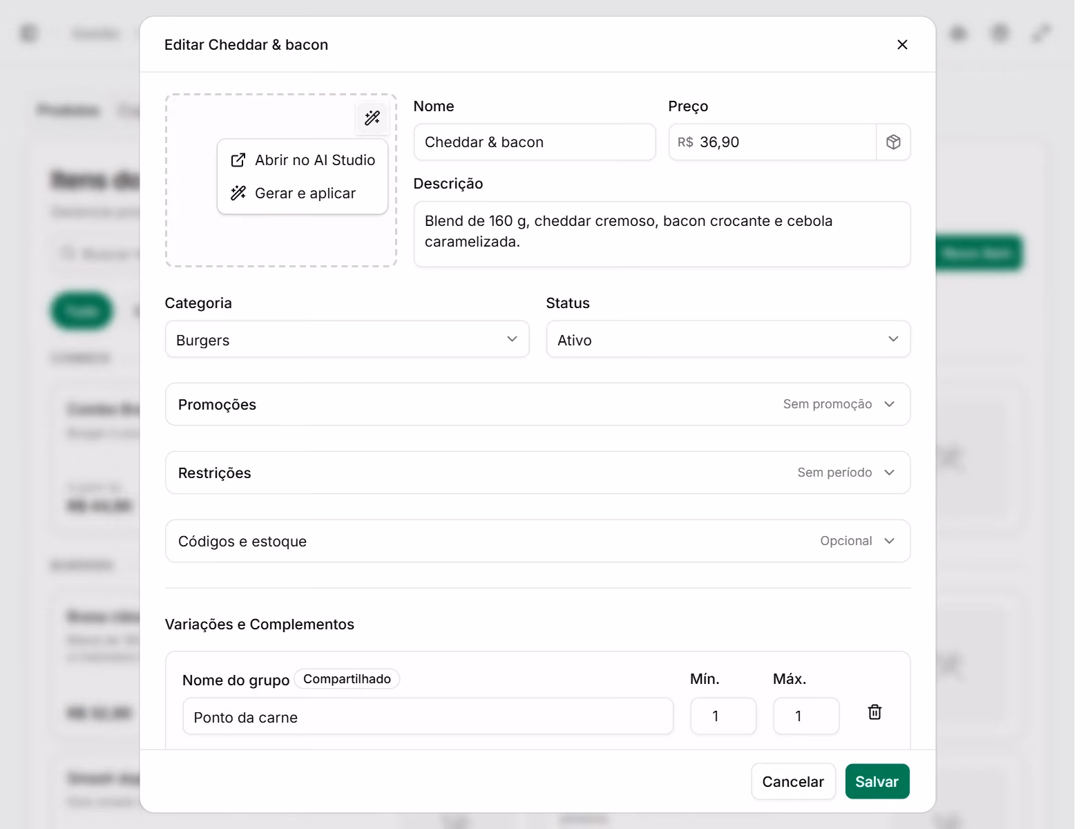This screenshot has height=829, width=1090.
Task: Delete the Ponto da carne group
Action: coord(874,712)
